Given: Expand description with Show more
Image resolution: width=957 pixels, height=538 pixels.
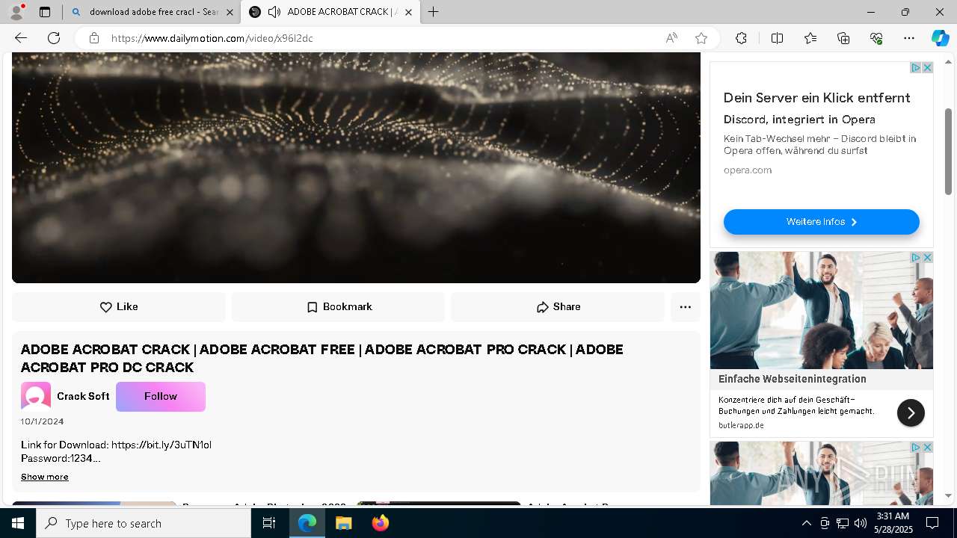Looking at the screenshot, I should pos(45,477).
